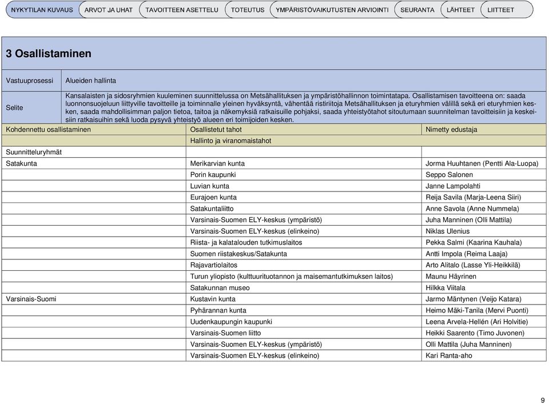
Task: Select the Kustavin kunta cell
Action: coord(304,299)
